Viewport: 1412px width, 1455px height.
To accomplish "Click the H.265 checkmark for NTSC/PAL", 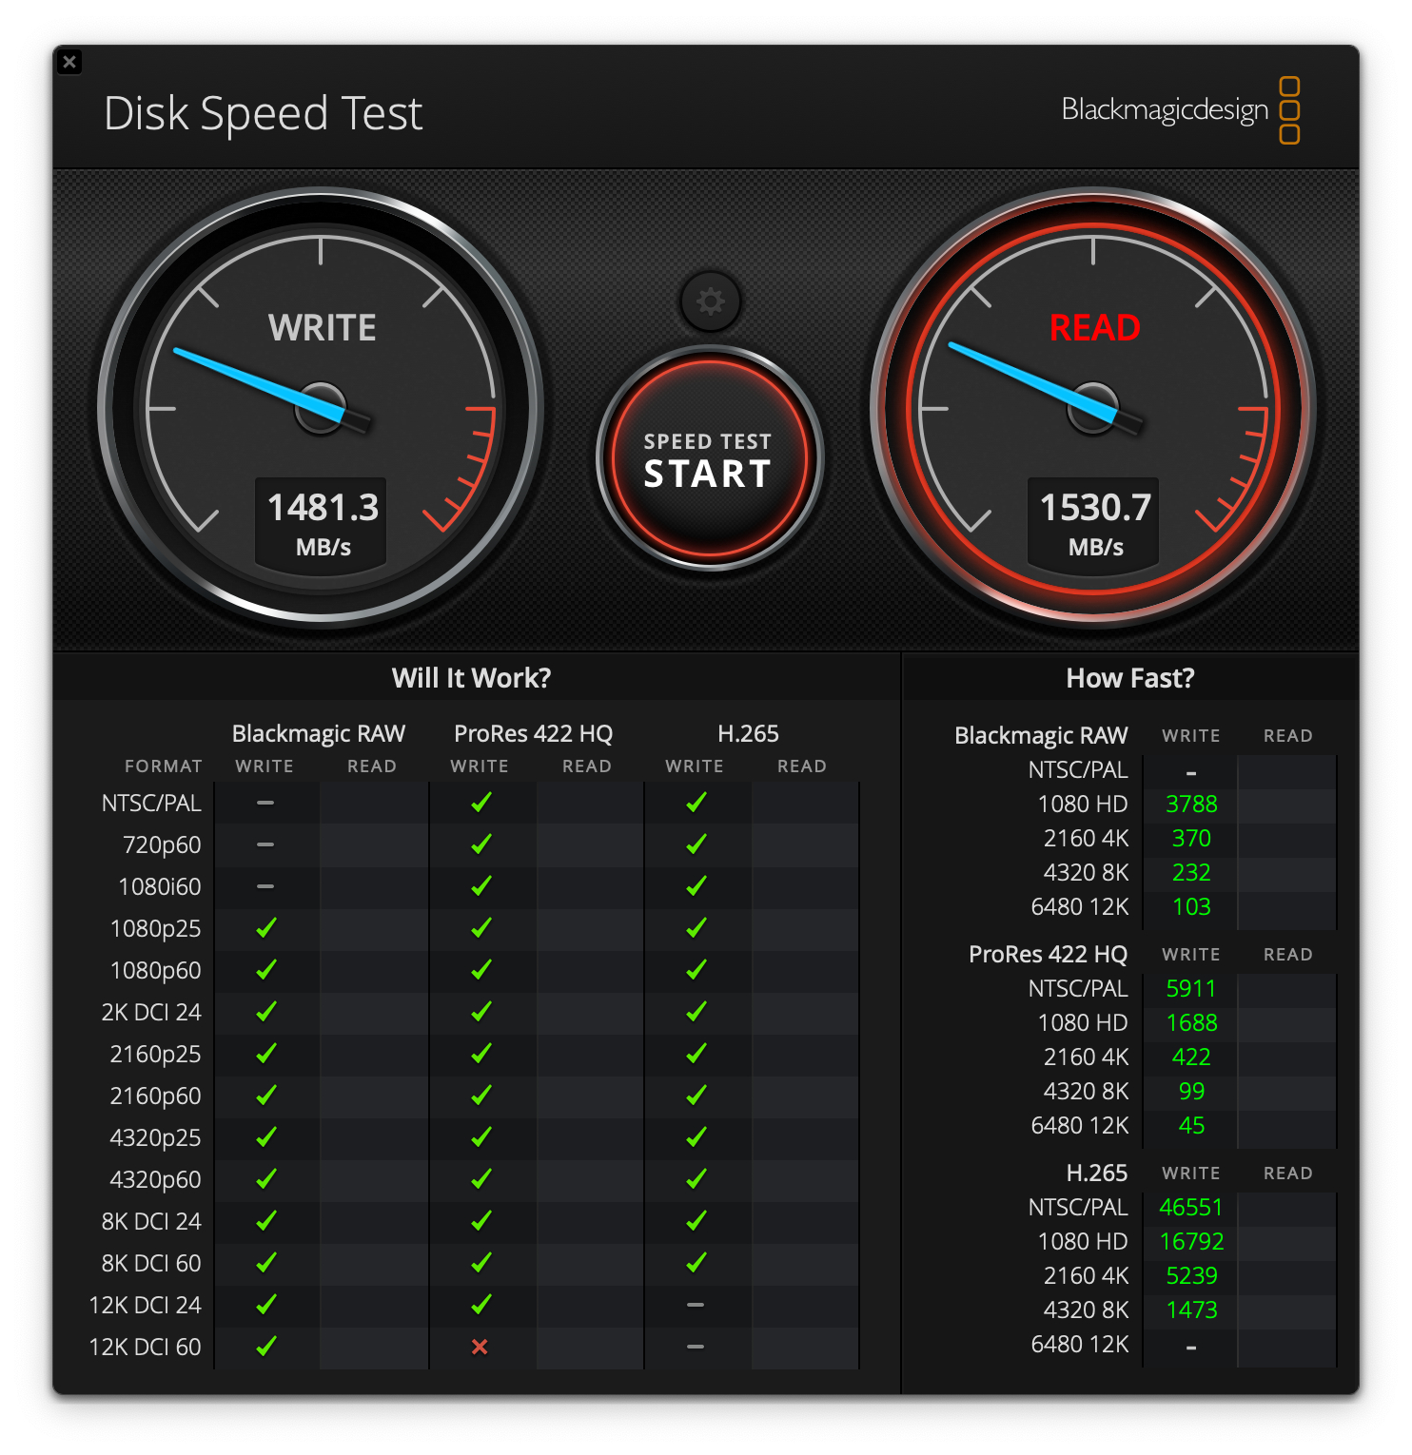I will point(696,802).
